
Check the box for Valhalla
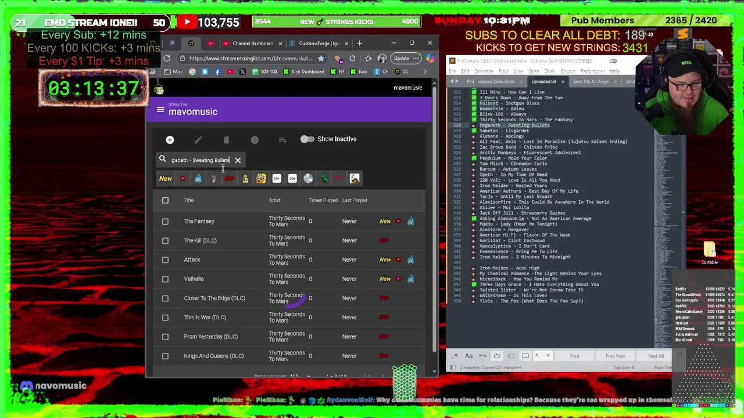pos(165,279)
